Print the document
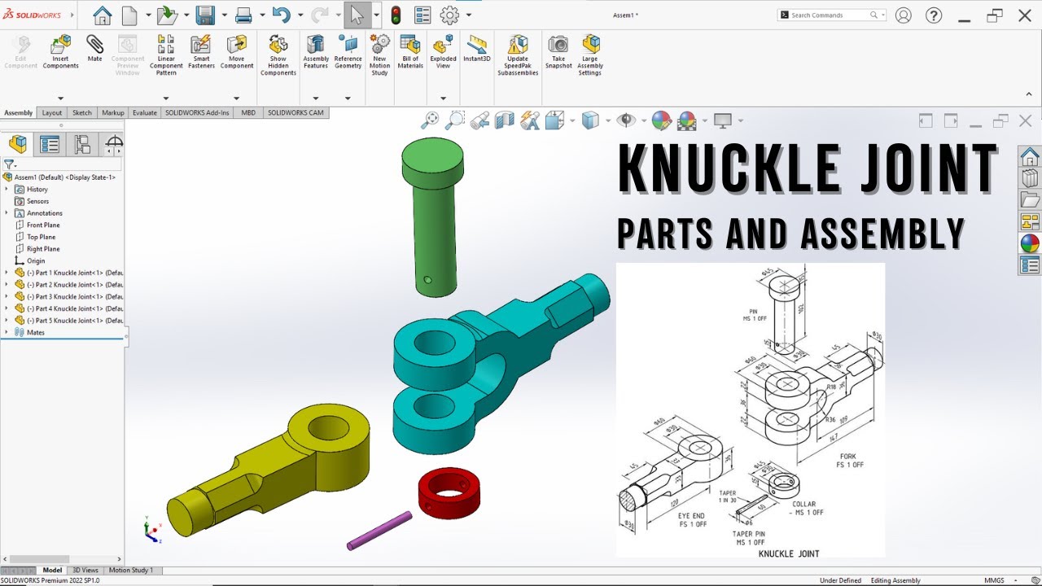The height and width of the screenshot is (586, 1042). (243, 15)
